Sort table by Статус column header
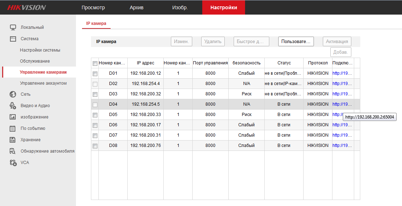Viewport: 402px width, 206px height. (284, 63)
